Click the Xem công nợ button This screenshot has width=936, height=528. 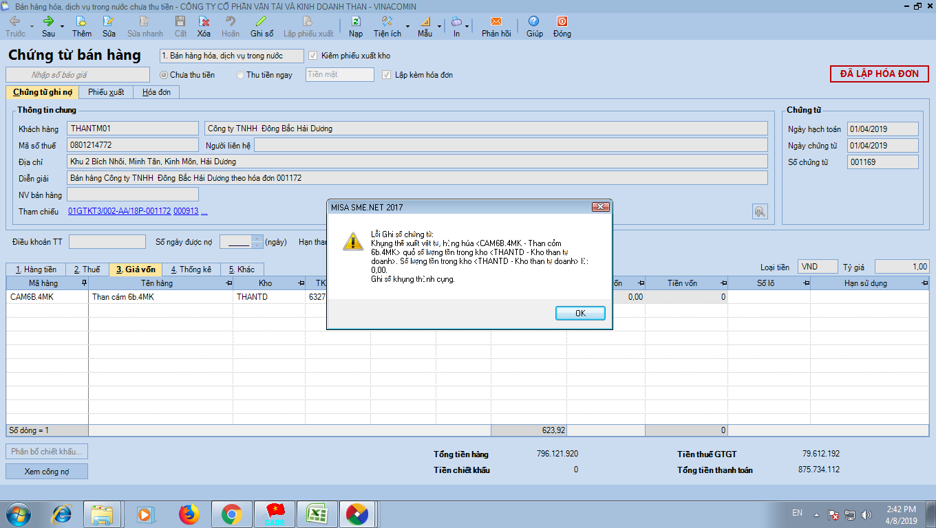point(47,472)
